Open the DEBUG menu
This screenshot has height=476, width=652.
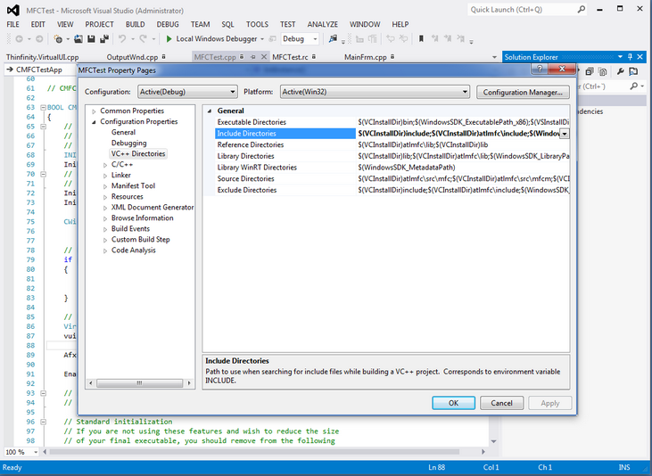pyautogui.click(x=168, y=25)
